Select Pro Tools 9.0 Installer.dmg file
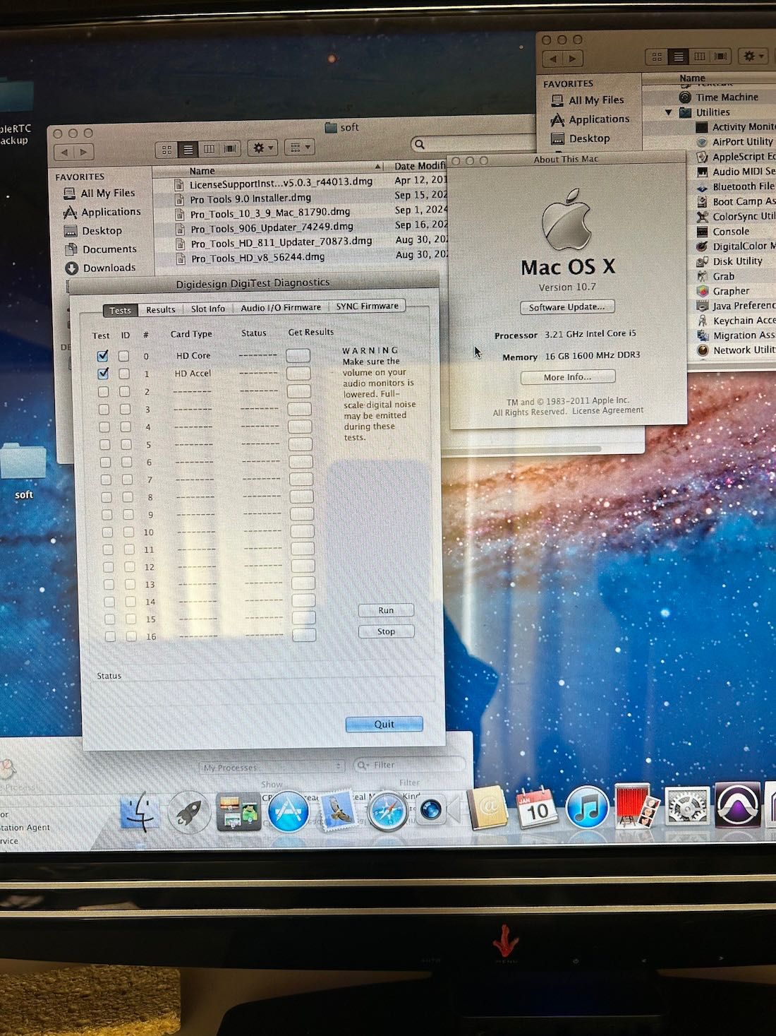The width and height of the screenshot is (776, 1036). pos(250,198)
